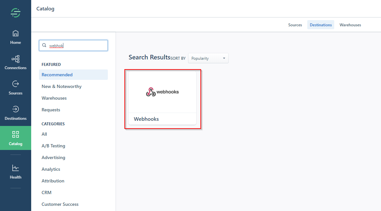Click the Search Results heading
The image size is (381, 211).
tap(149, 57)
